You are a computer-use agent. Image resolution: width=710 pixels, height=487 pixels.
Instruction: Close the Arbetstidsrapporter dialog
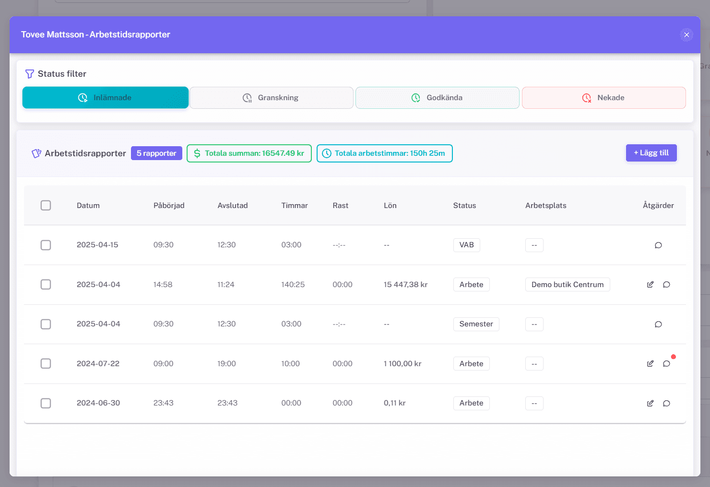686,35
